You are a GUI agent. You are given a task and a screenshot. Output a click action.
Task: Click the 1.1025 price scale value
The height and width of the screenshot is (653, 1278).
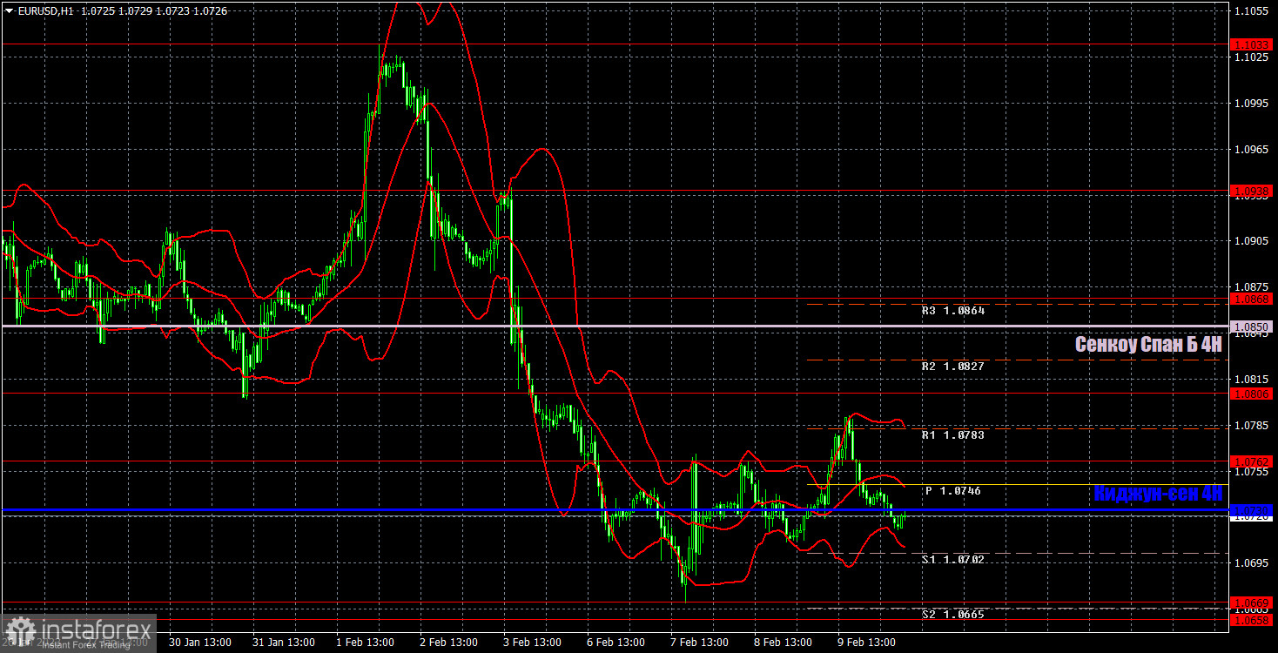[1250, 57]
